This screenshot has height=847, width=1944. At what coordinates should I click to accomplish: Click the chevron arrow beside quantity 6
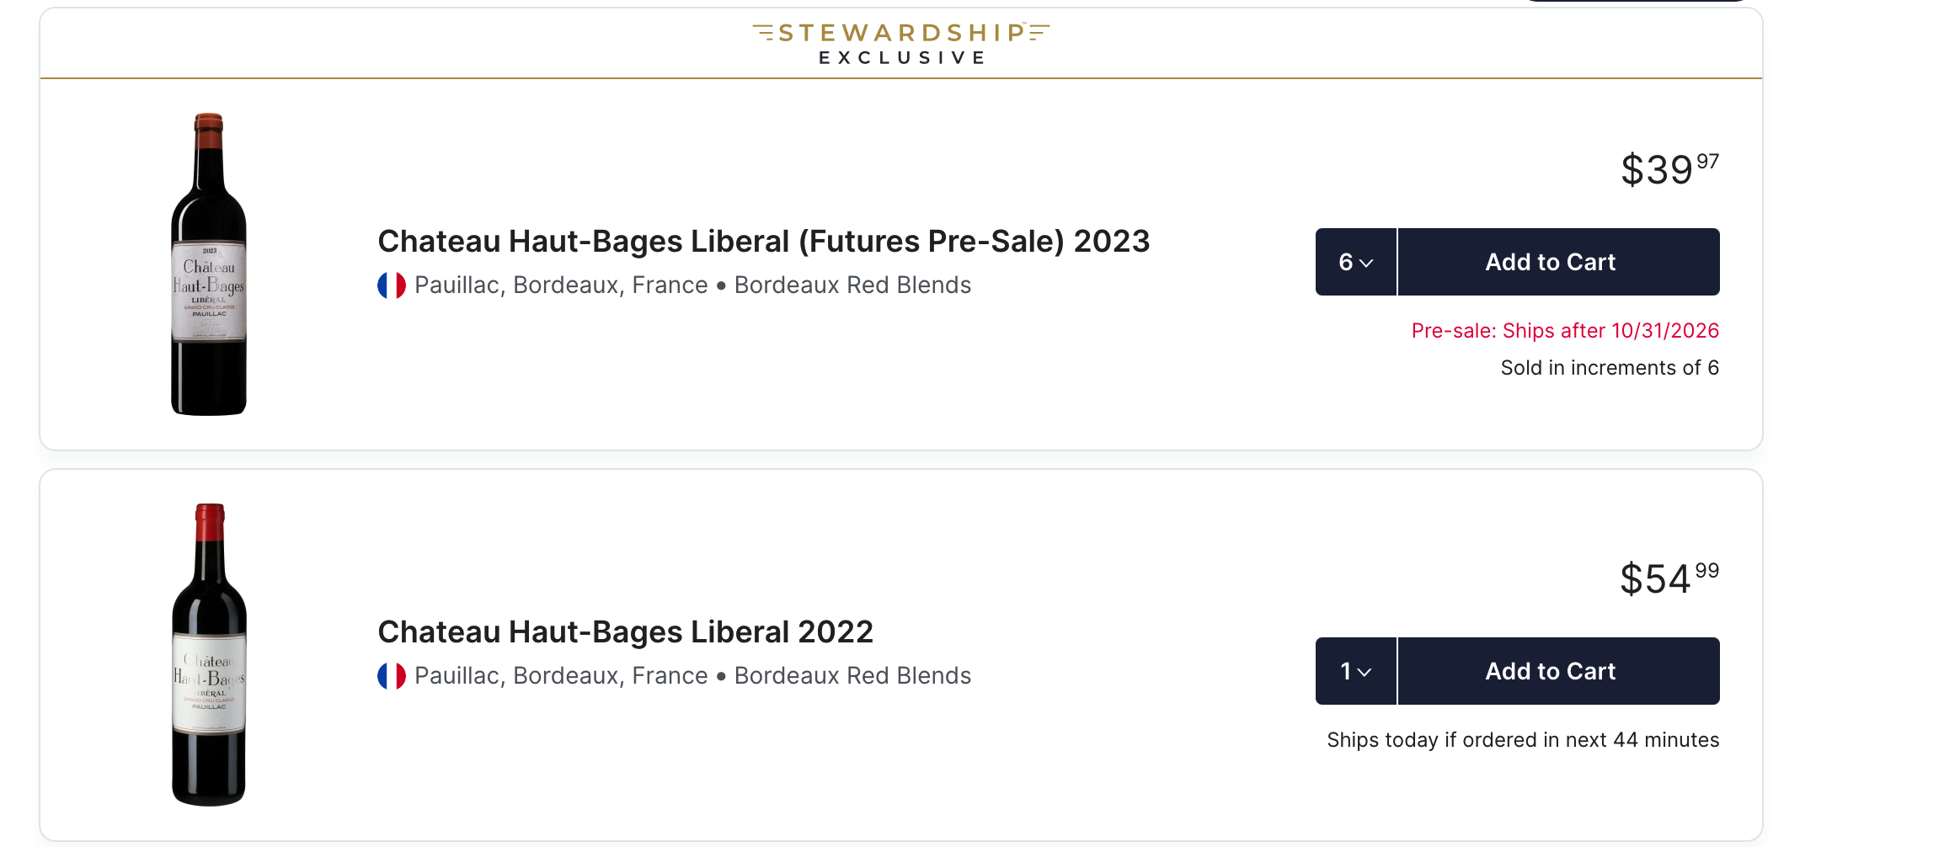(x=1366, y=264)
